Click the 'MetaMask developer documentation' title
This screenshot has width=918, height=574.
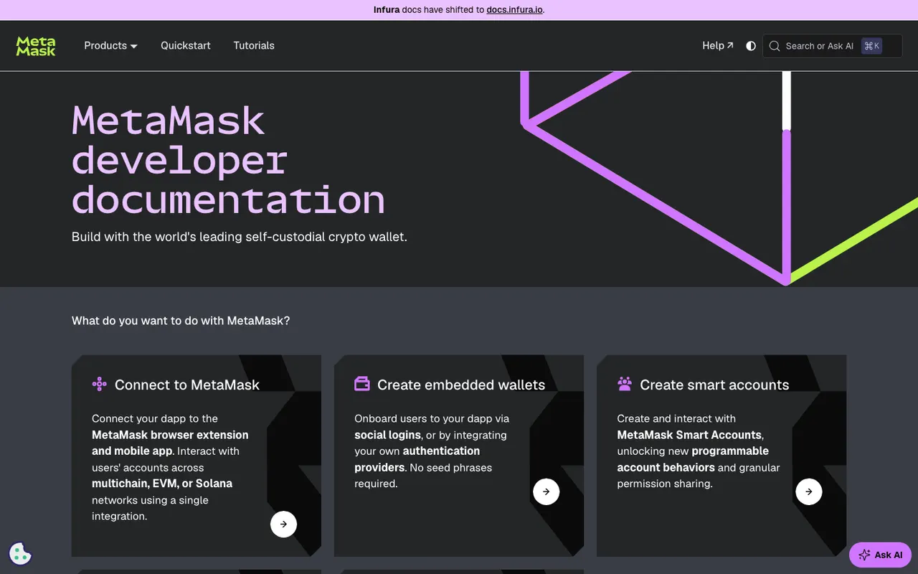coord(228,160)
